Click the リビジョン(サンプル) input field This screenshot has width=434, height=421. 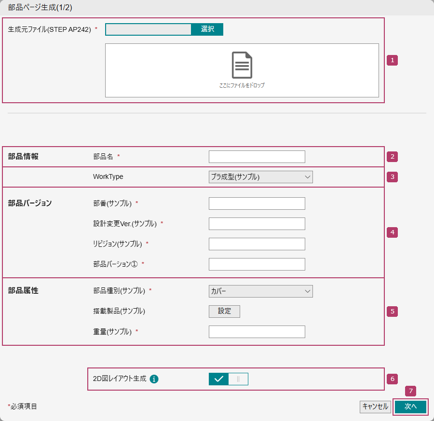pyautogui.click(x=257, y=244)
